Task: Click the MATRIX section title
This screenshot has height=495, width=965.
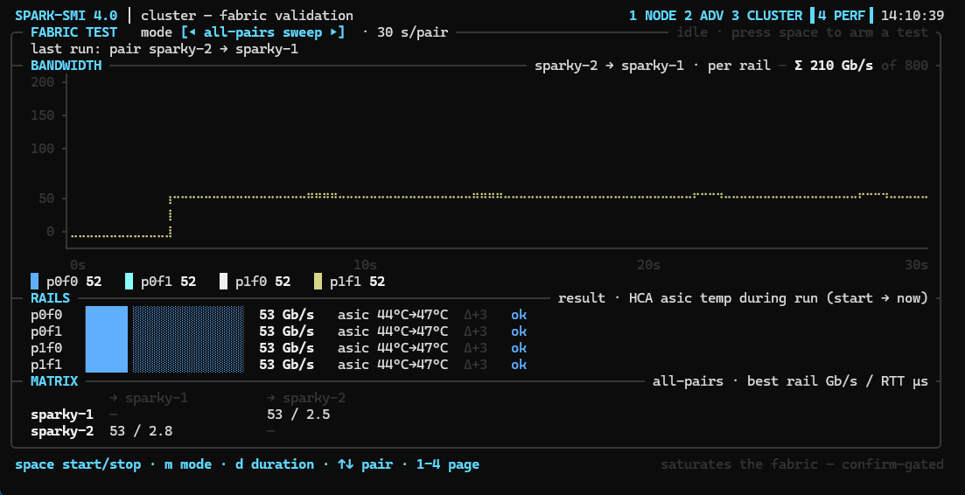Action: 54,381
